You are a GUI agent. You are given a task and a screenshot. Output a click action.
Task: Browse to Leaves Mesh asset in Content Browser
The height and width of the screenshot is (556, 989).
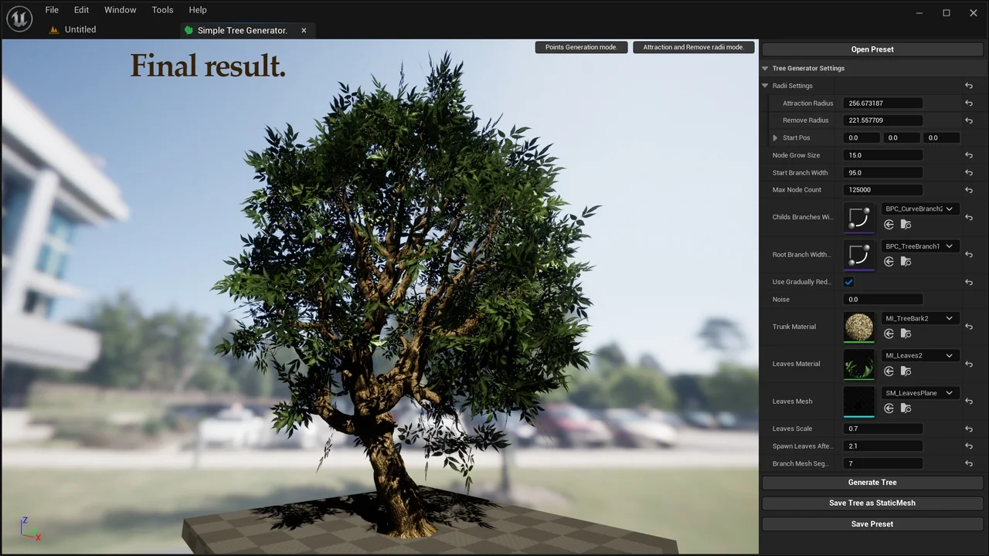[906, 409]
